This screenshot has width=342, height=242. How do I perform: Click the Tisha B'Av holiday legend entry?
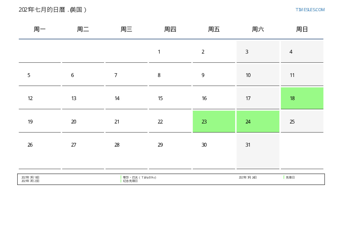pos(140,177)
